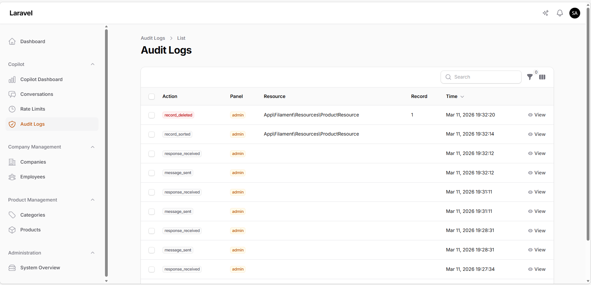Screen dimensions: 591x285
Task: Click inside the Search field
Action: pos(481,77)
